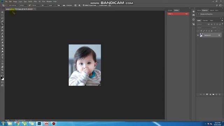This screenshot has width=224, height=126.
Task: Select the Rectangular Marquee tool
Action: tap(2, 15)
